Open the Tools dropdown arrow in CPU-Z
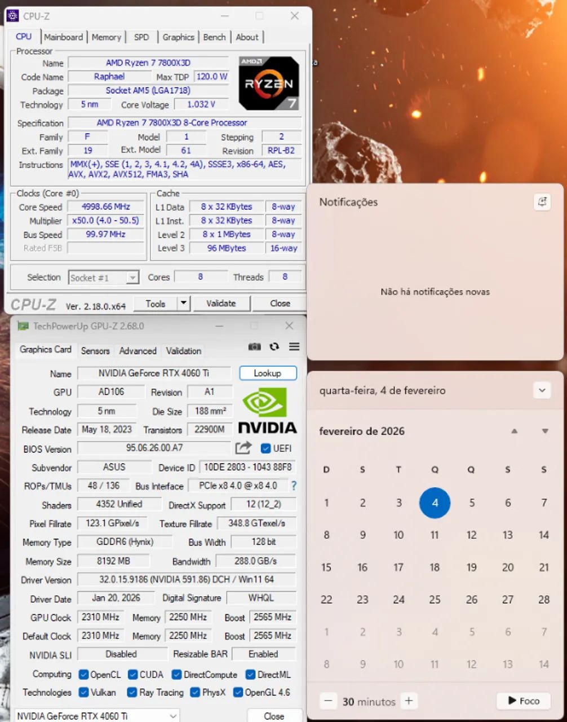 (183, 303)
